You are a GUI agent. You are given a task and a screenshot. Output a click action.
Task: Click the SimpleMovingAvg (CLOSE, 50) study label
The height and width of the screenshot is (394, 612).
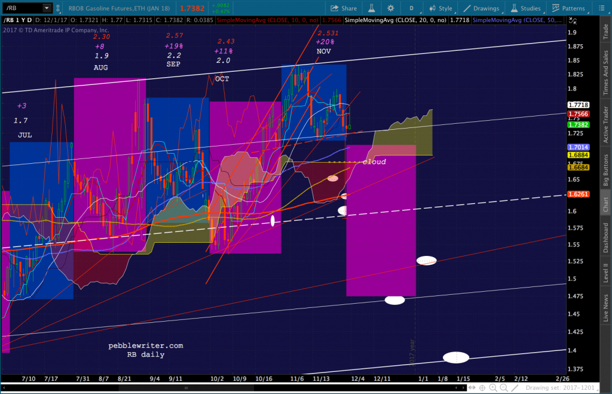click(517, 20)
